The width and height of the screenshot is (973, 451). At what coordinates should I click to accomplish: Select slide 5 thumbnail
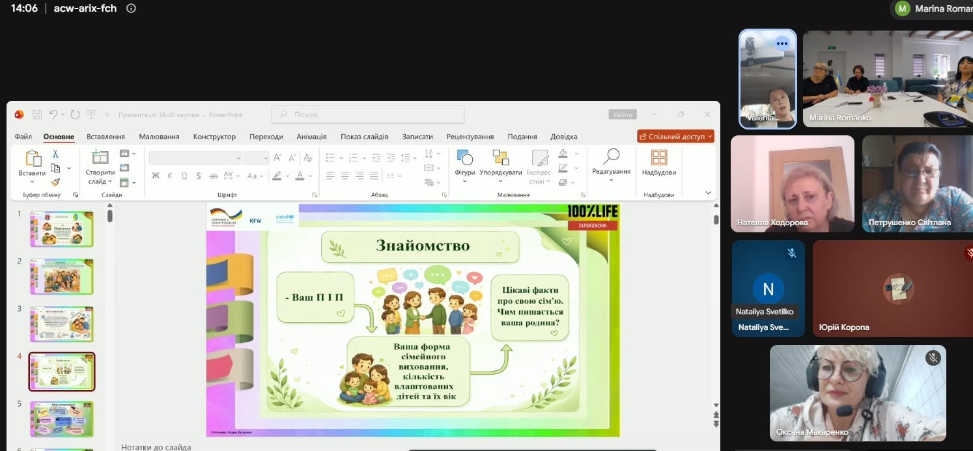(x=61, y=419)
